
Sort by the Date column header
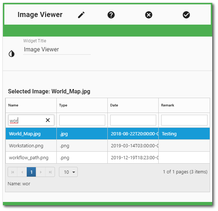[133, 105]
